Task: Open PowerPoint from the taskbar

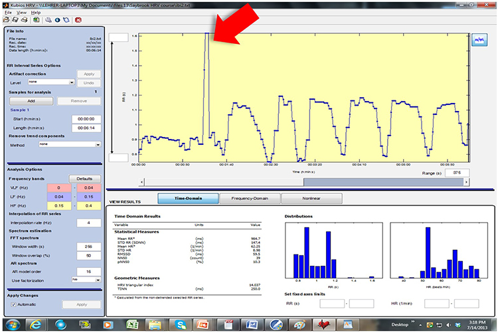Action: pos(203,325)
